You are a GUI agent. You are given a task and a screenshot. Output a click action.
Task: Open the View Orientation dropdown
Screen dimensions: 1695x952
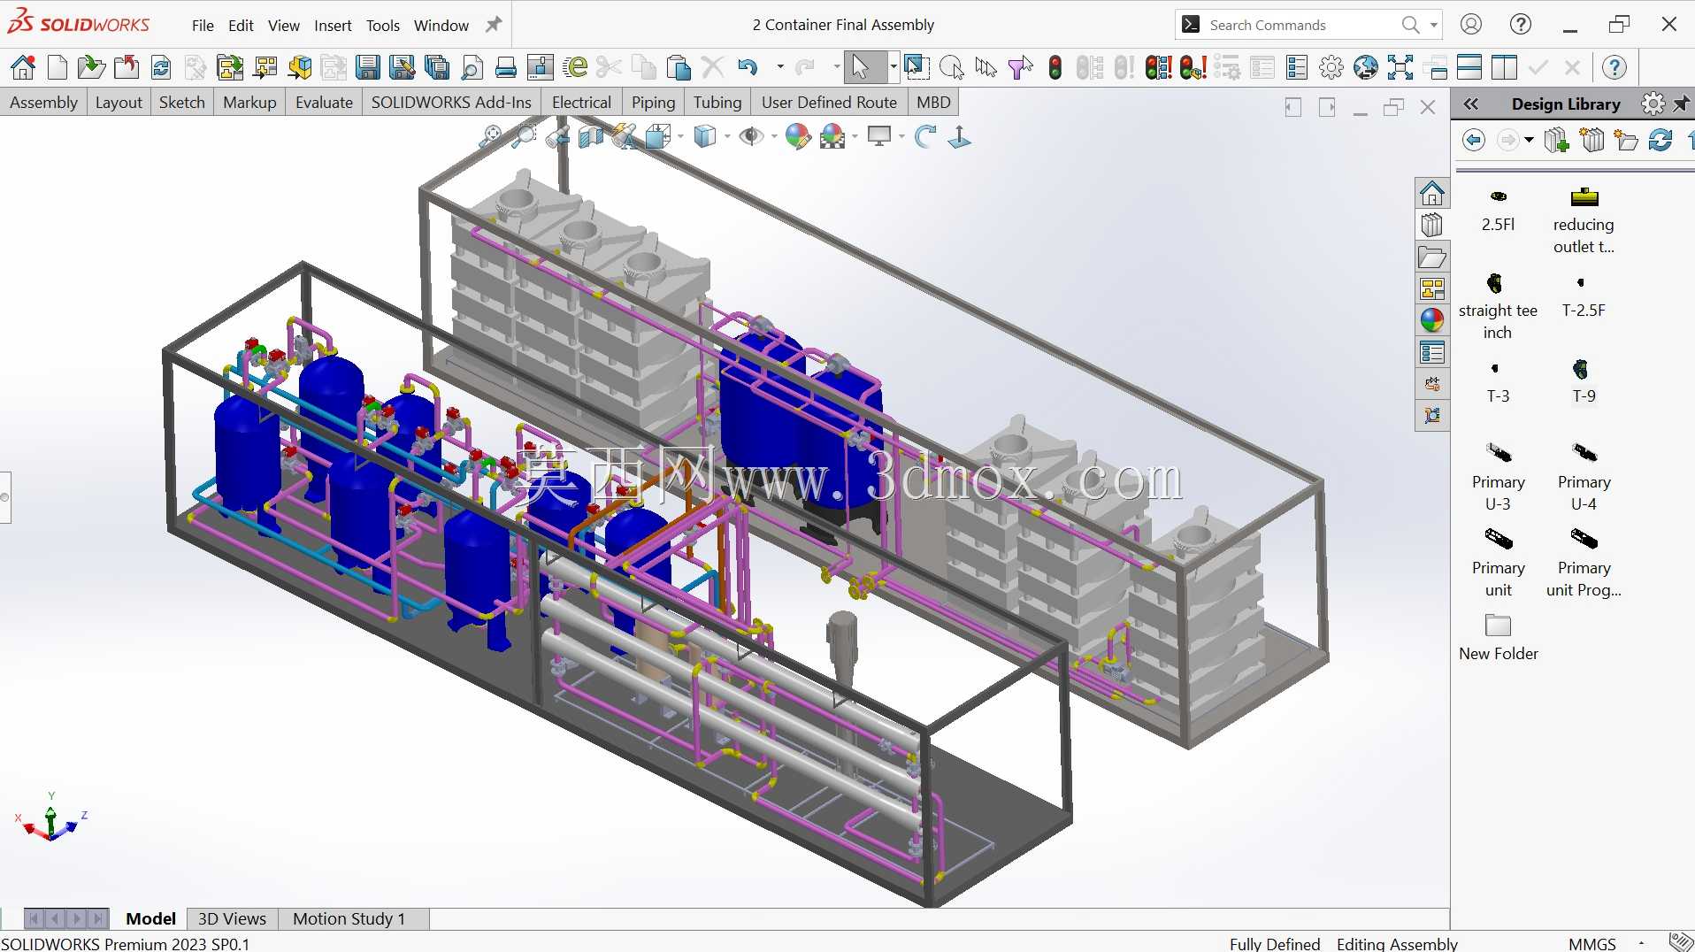[680, 136]
